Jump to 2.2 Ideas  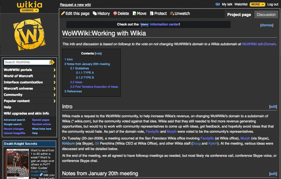click(x=76, y=82)
